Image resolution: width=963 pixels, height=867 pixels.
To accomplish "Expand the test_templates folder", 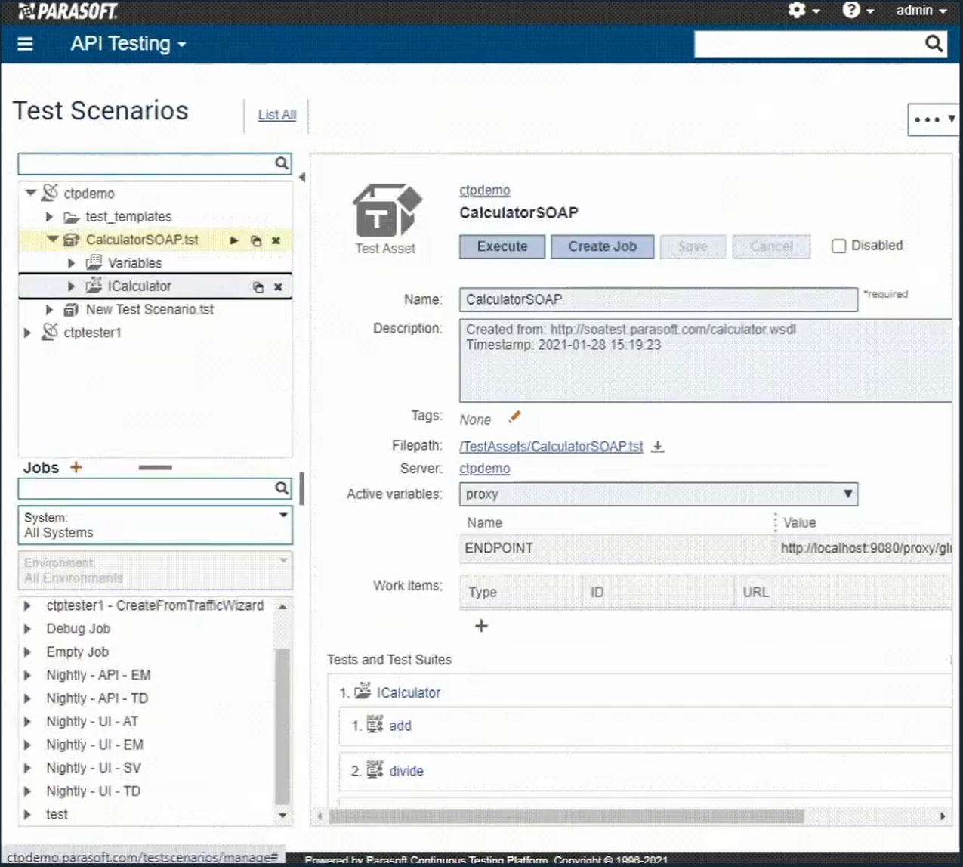I will [50, 217].
